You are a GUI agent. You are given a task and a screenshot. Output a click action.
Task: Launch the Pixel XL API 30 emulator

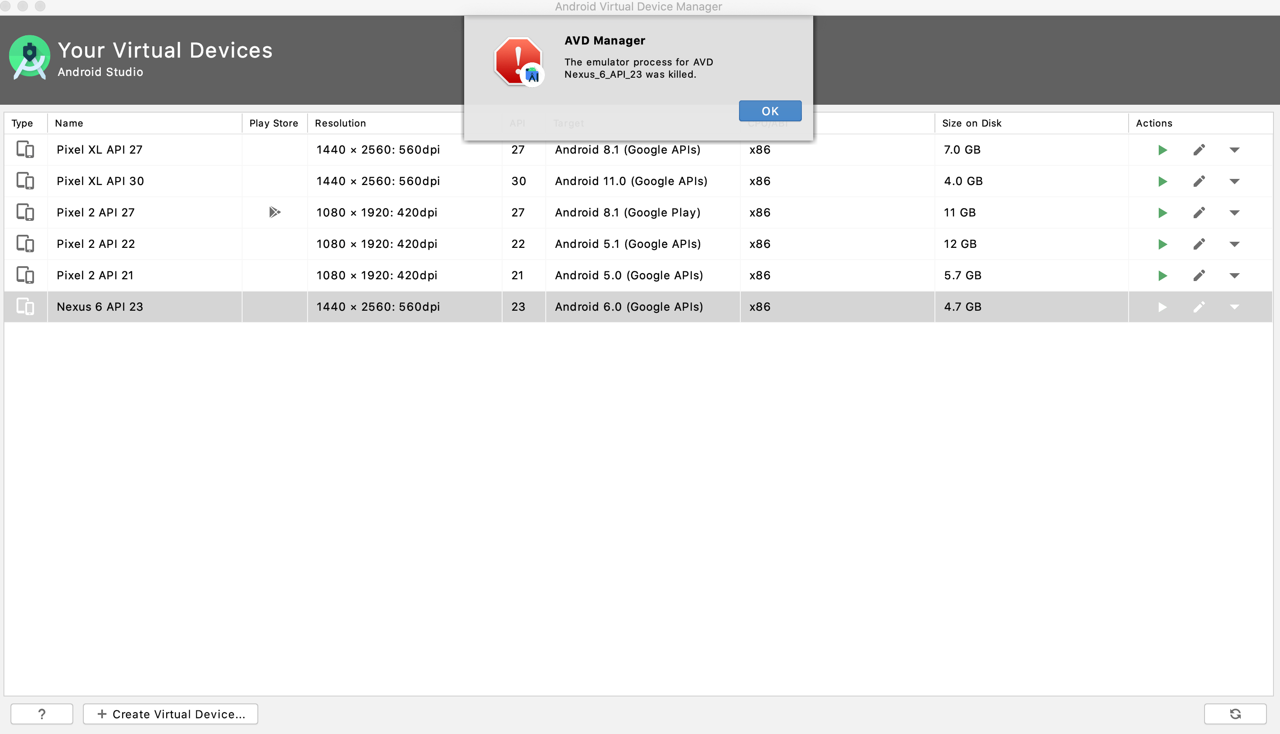(x=1162, y=182)
